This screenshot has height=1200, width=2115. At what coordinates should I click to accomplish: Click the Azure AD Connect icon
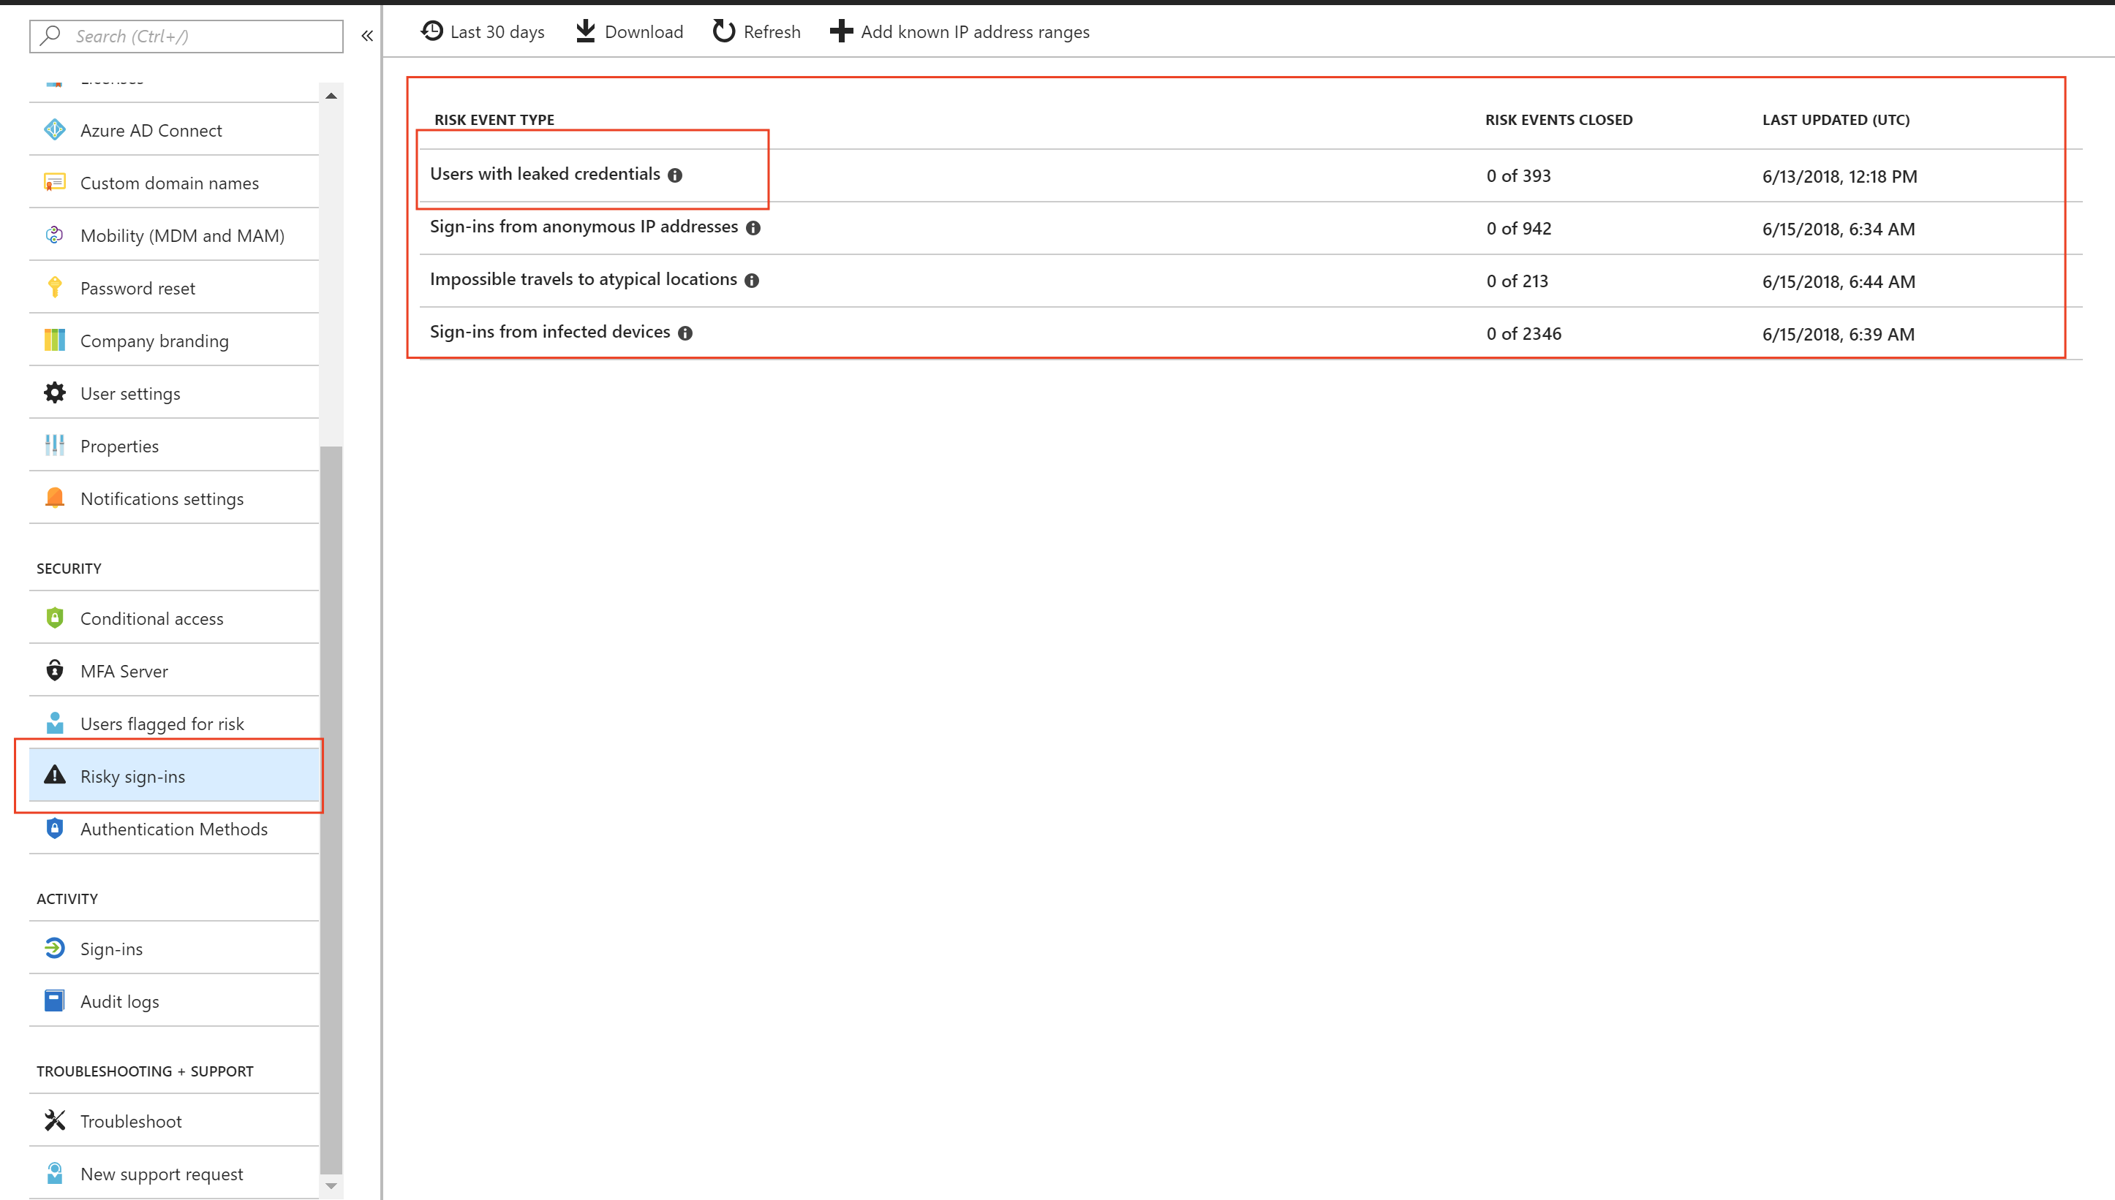pyautogui.click(x=54, y=130)
